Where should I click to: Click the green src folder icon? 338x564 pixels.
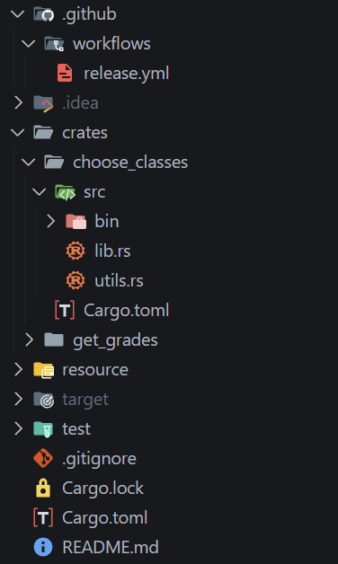click(65, 191)
